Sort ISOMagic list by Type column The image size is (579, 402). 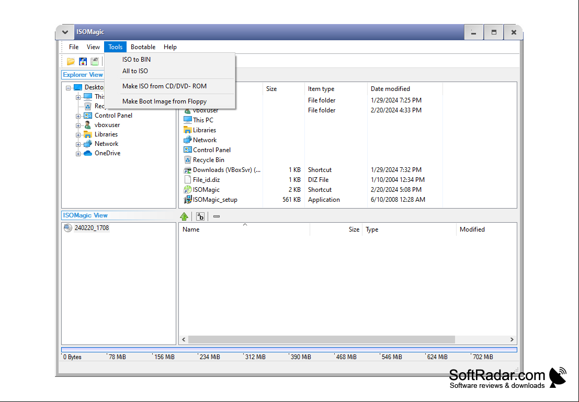[409, 229]
